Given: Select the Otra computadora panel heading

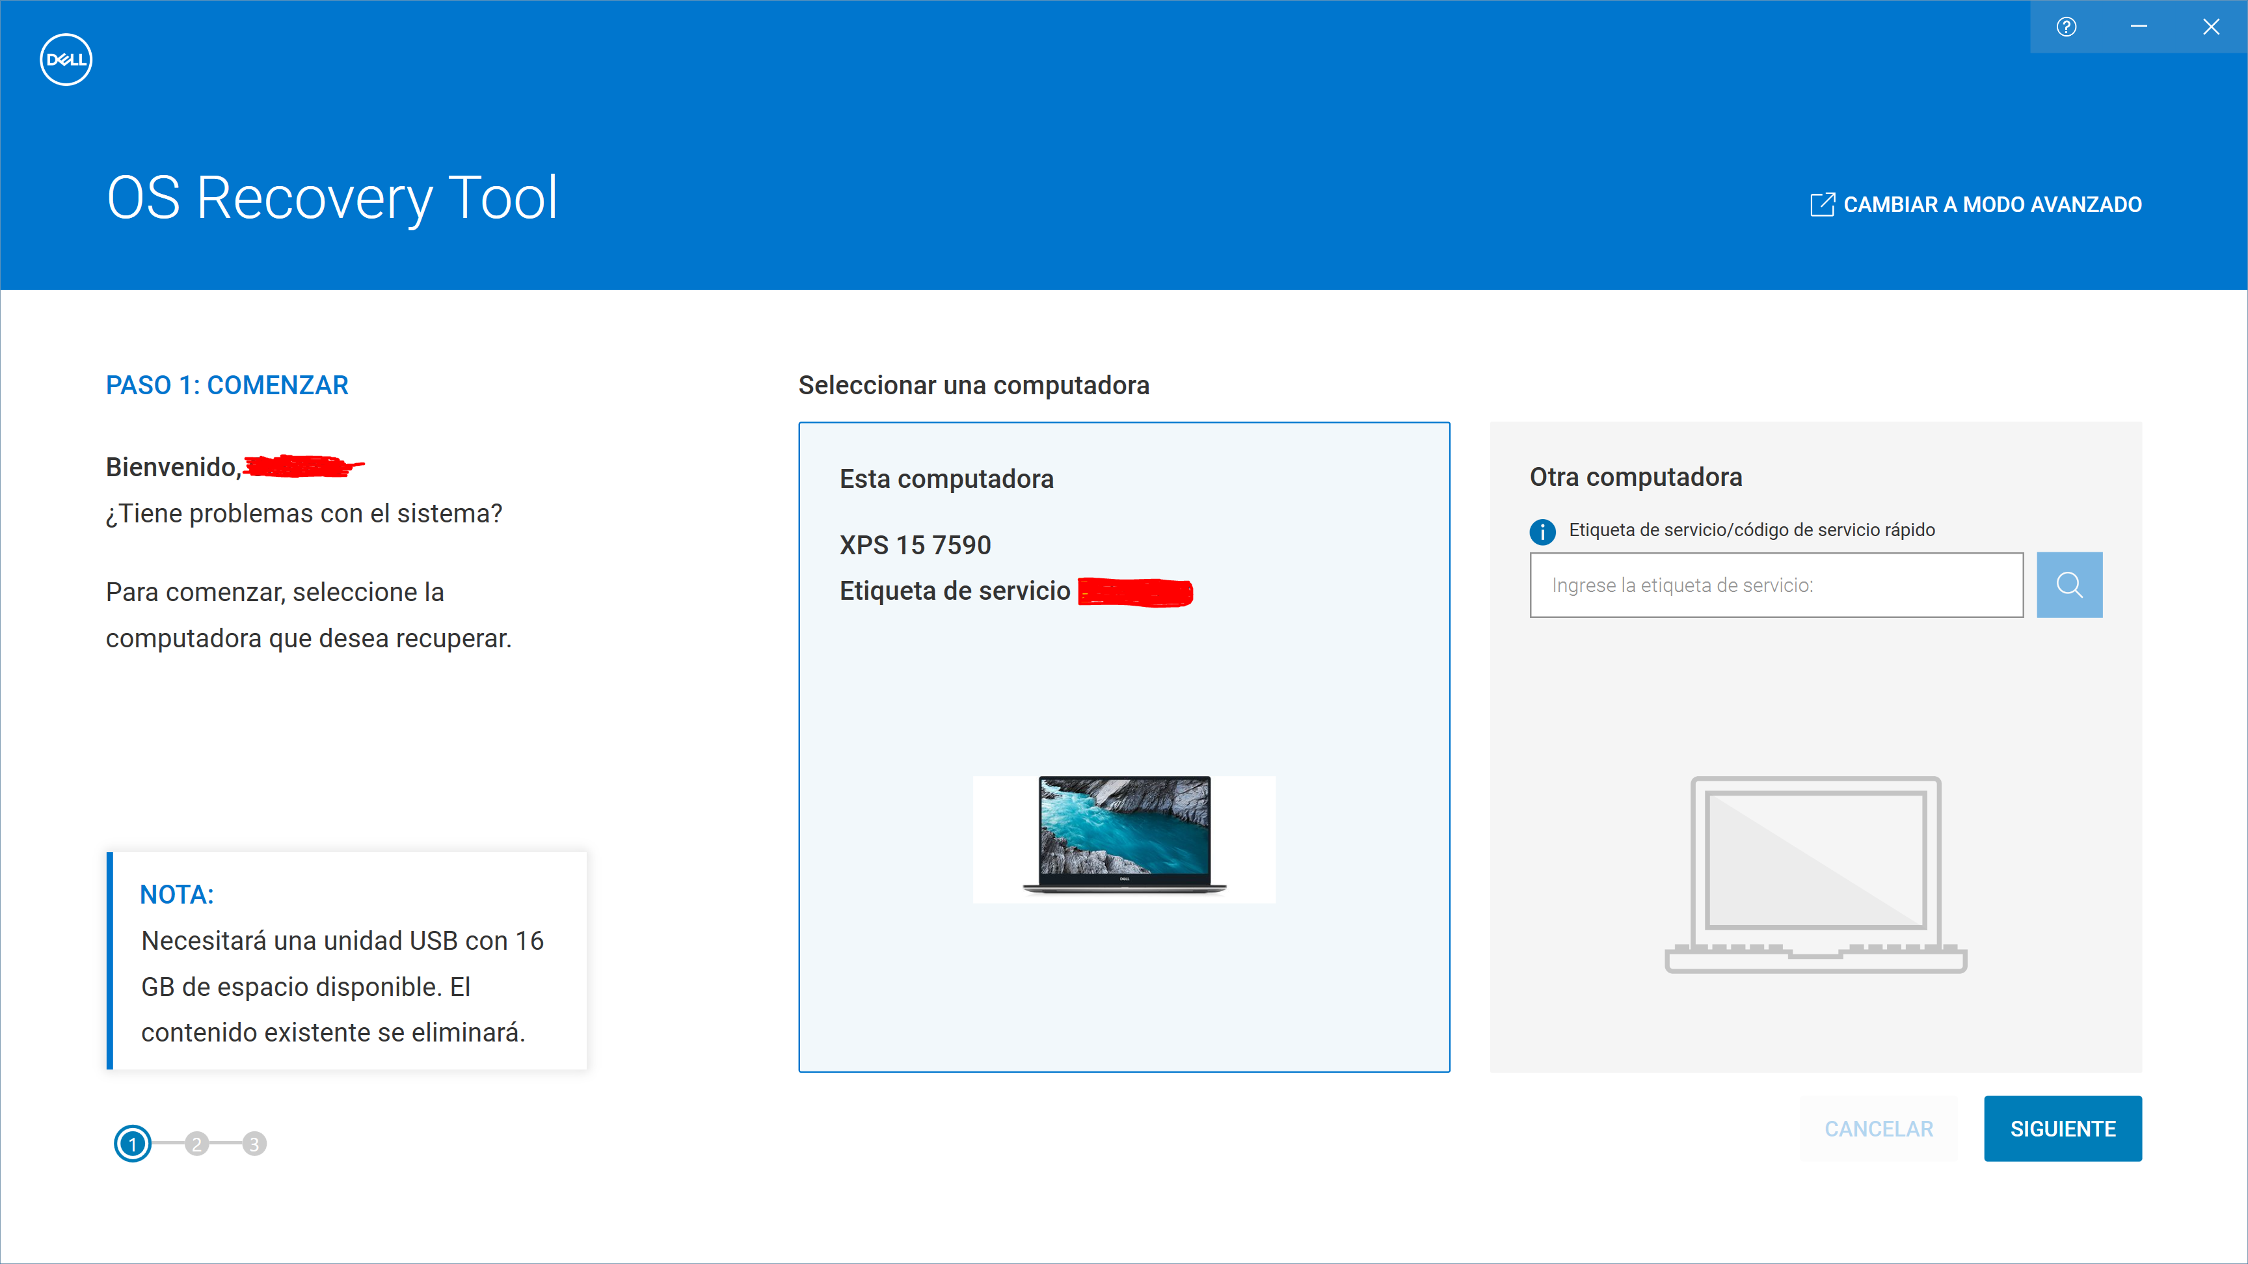Looking at the screenshot, I should tap(1635, 477).
